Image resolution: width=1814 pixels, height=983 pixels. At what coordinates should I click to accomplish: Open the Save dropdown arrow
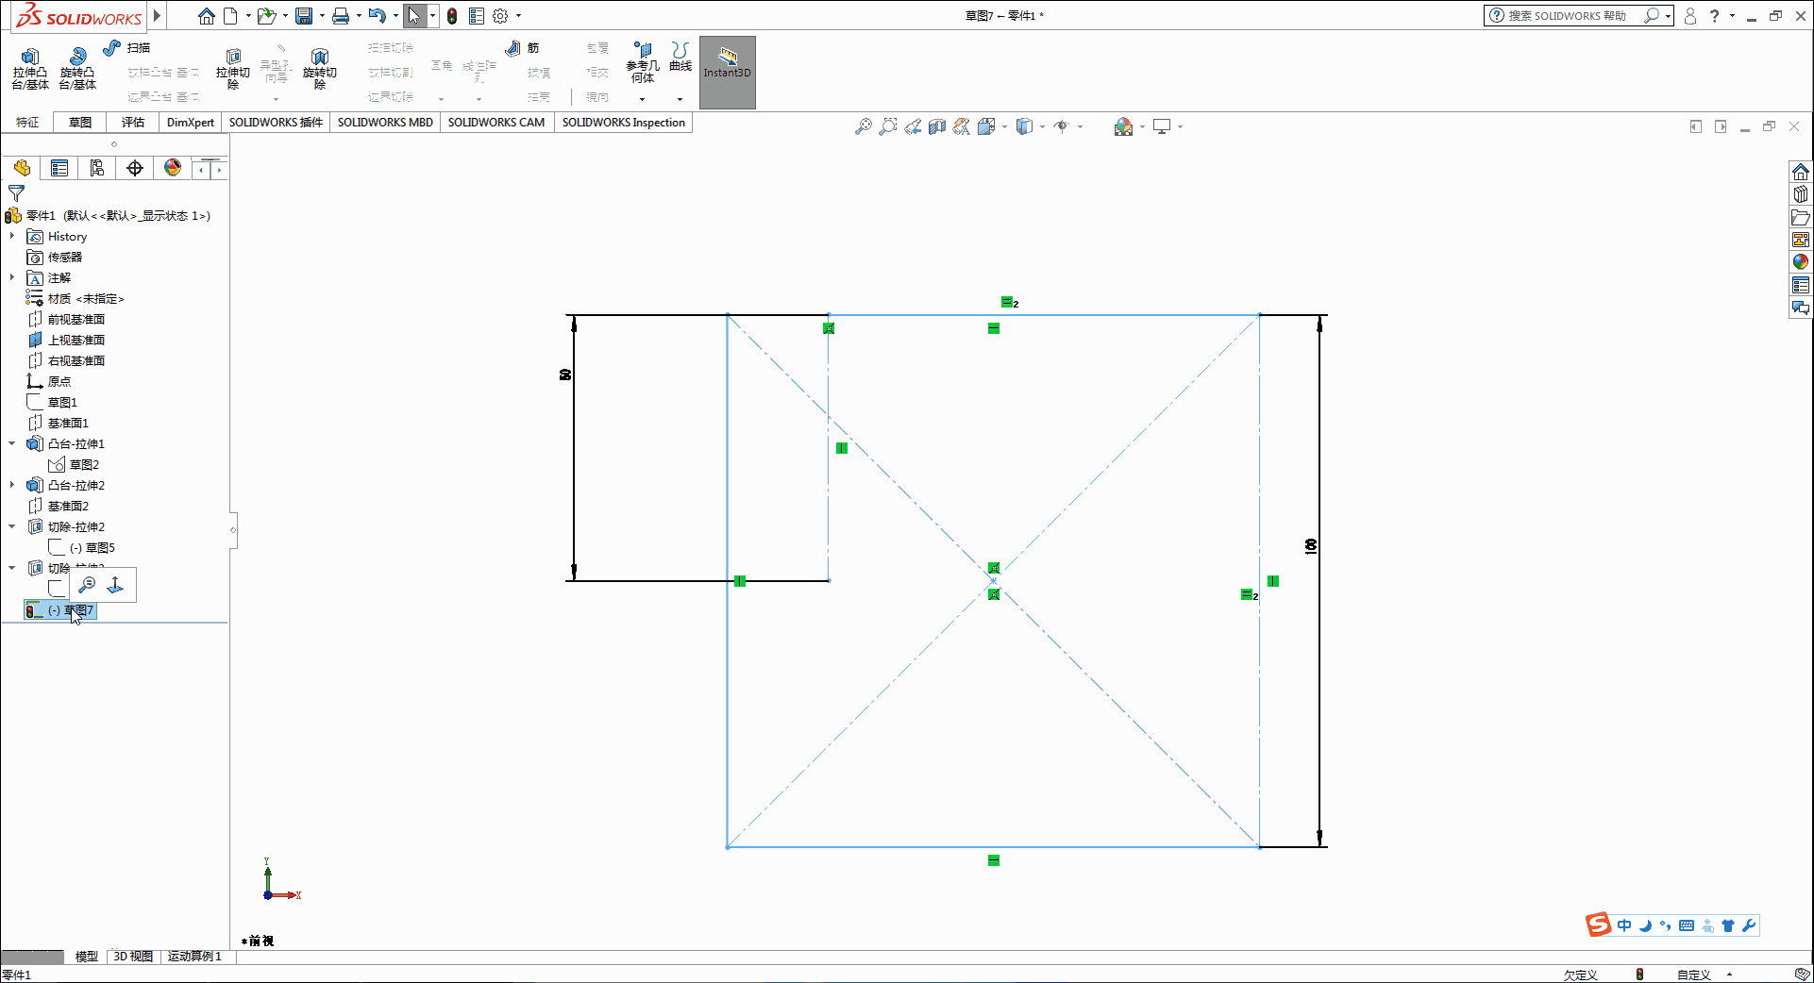[x=322, y=16]
